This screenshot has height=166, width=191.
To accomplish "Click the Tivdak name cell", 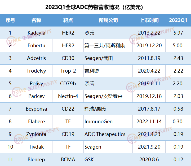I will point(36,147).
